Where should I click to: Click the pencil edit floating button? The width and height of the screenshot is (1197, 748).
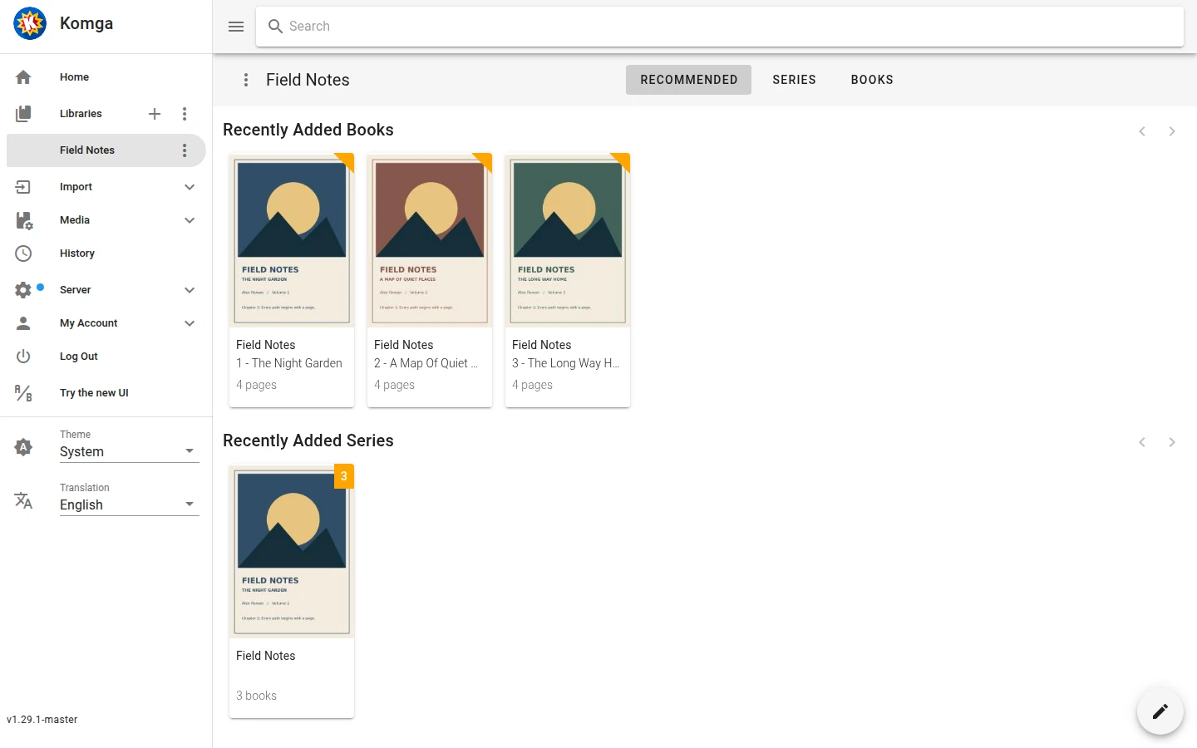1160,711
